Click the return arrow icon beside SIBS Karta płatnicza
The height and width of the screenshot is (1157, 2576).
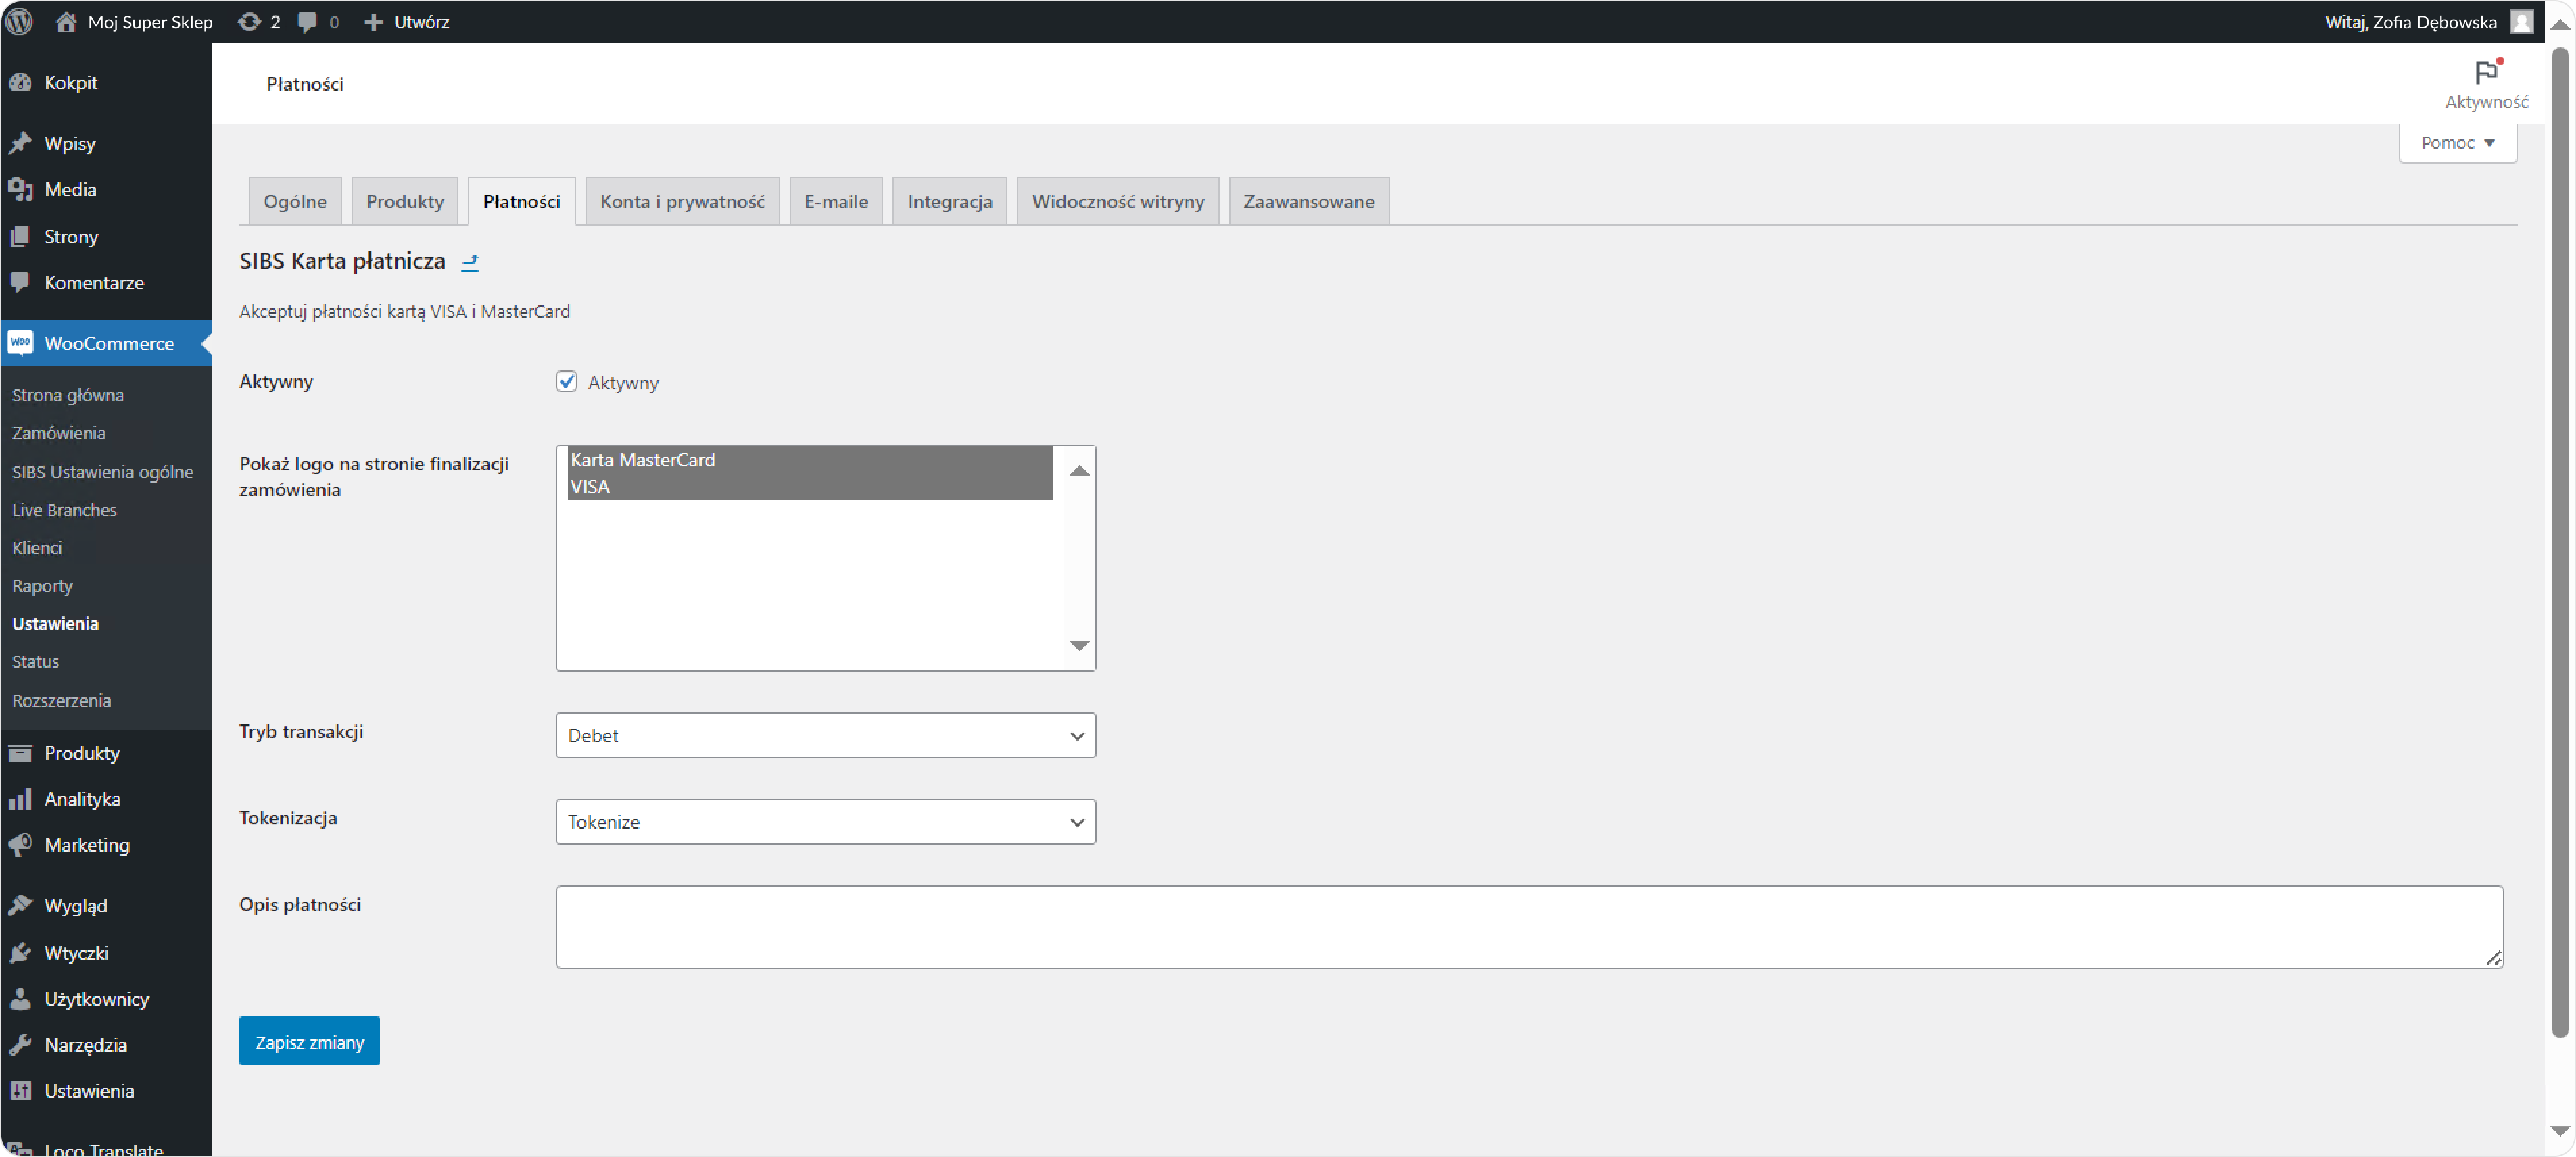pos(470,262)
